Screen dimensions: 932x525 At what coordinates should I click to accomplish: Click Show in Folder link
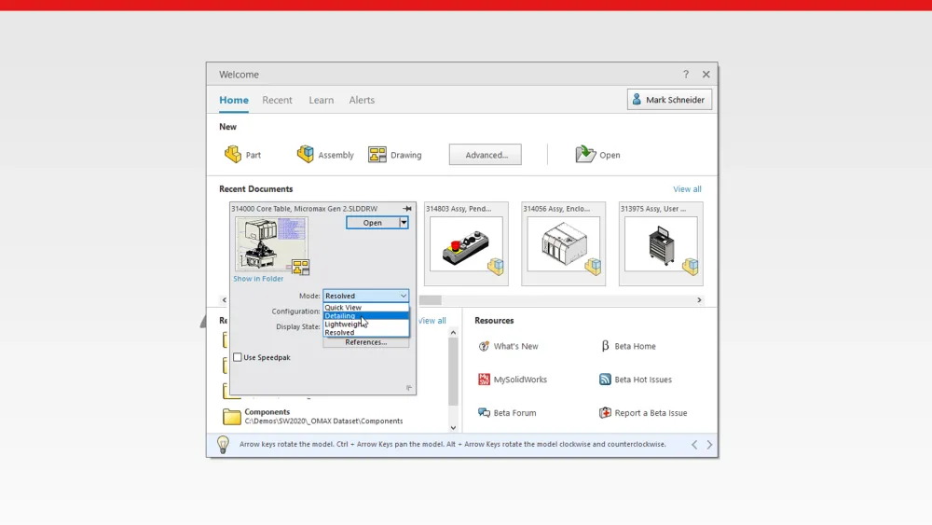[258, 278]
